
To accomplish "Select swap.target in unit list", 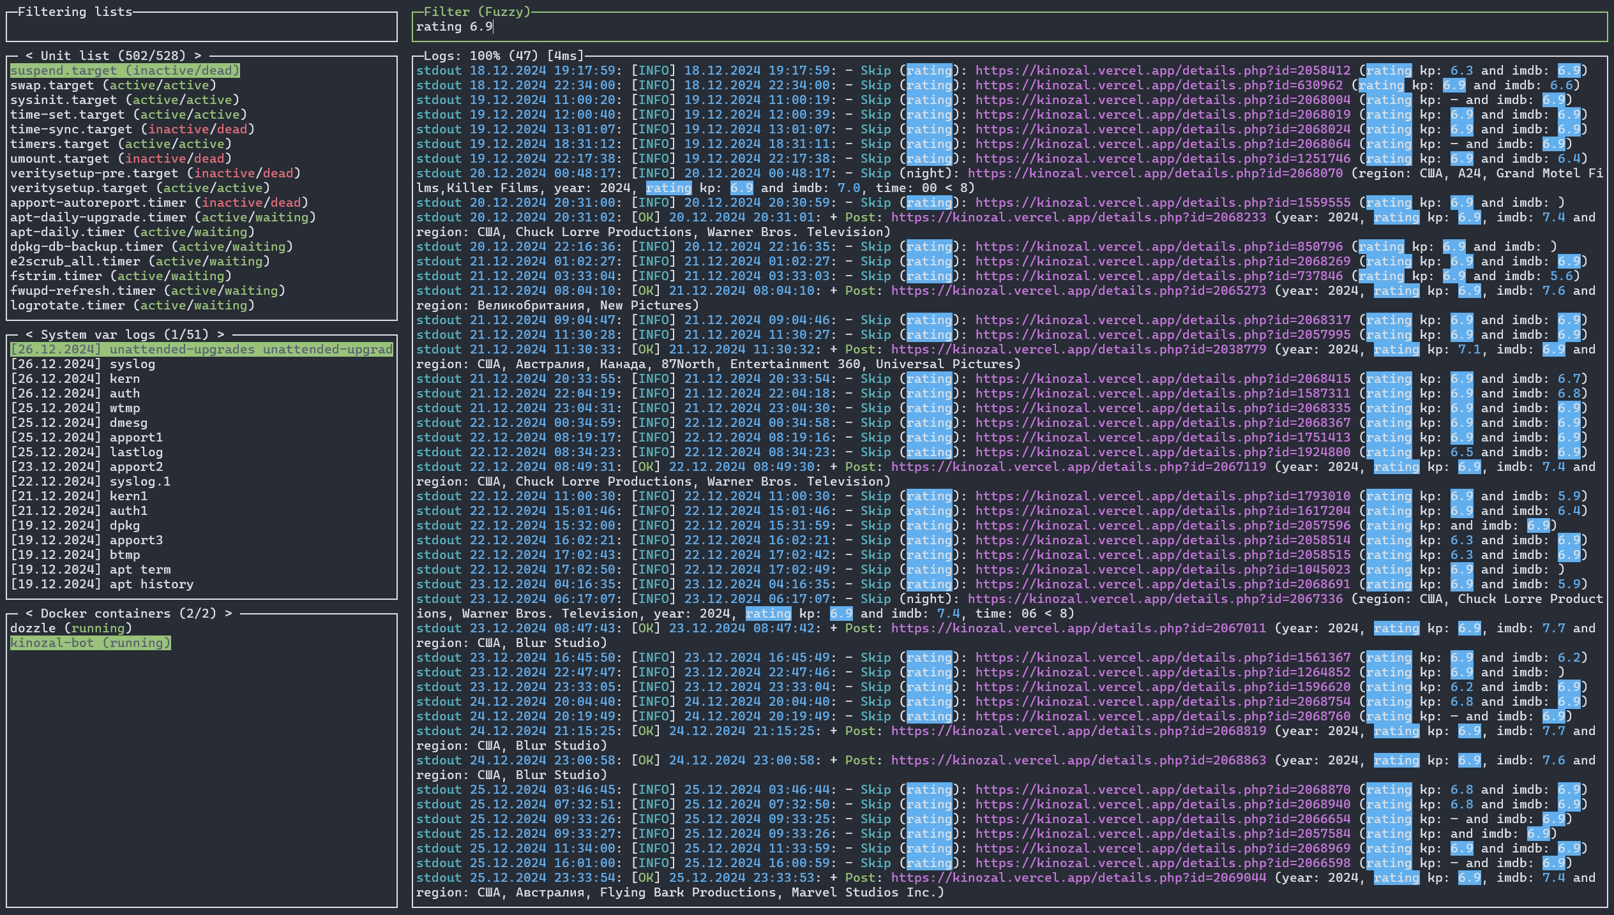I will pos(113,86).
